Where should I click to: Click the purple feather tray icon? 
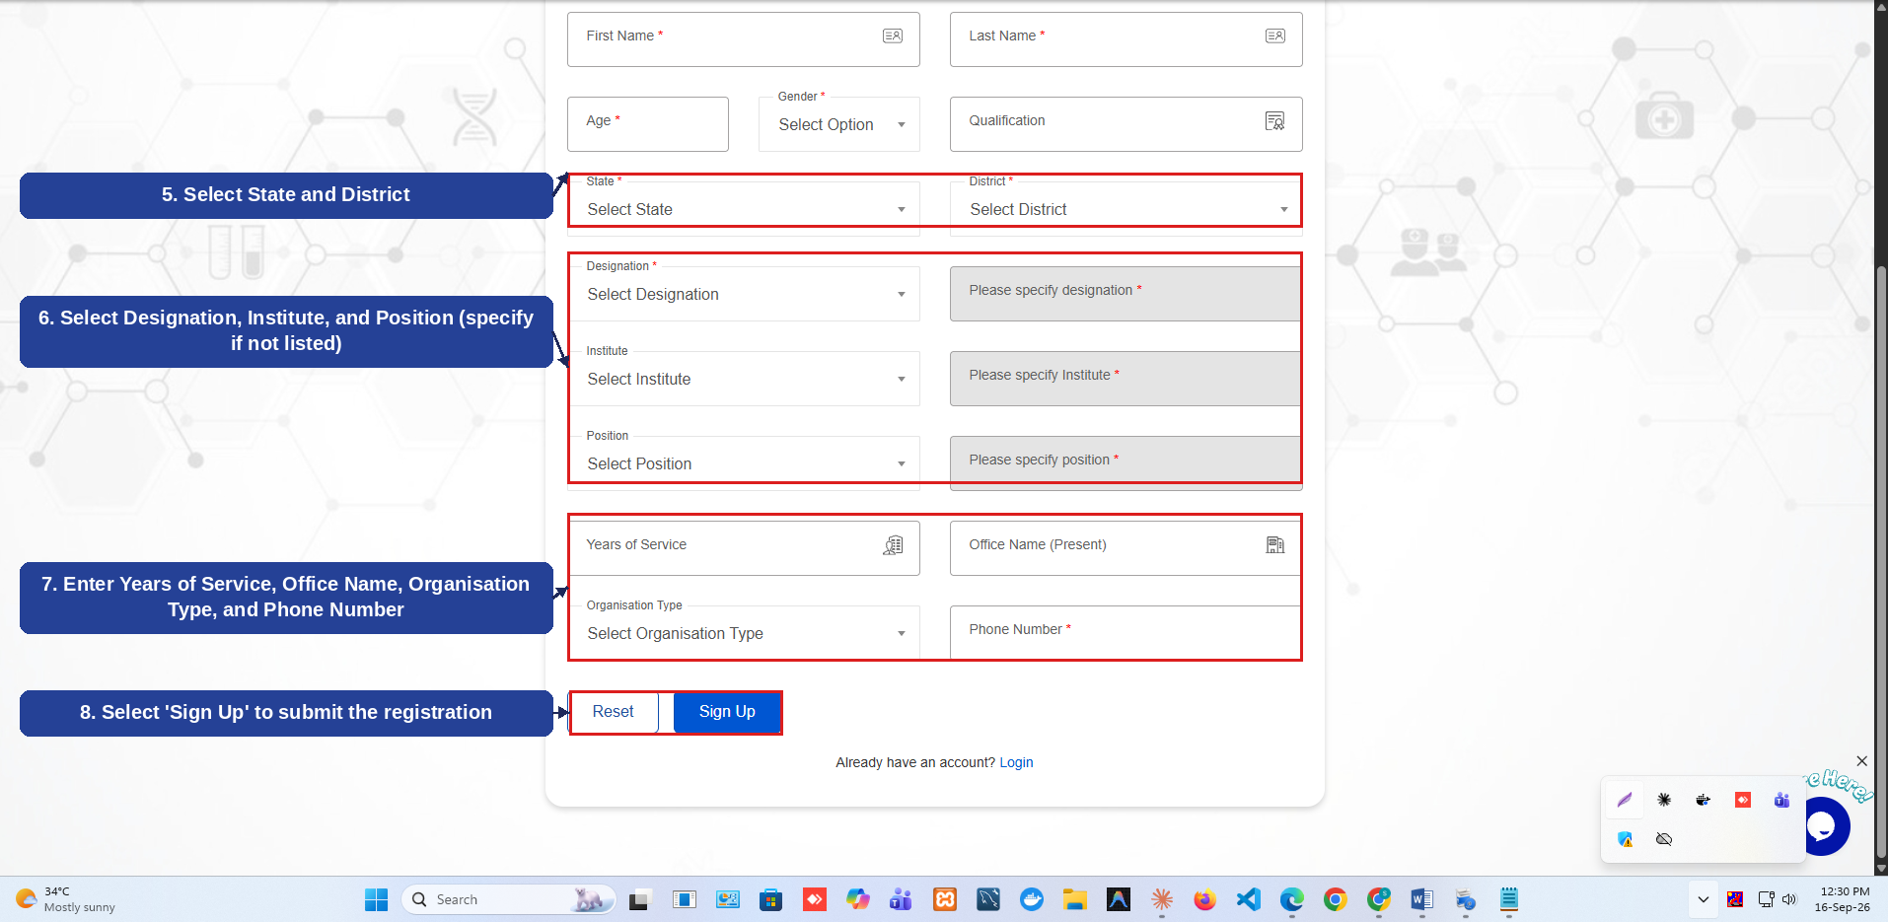(1625, 800)
